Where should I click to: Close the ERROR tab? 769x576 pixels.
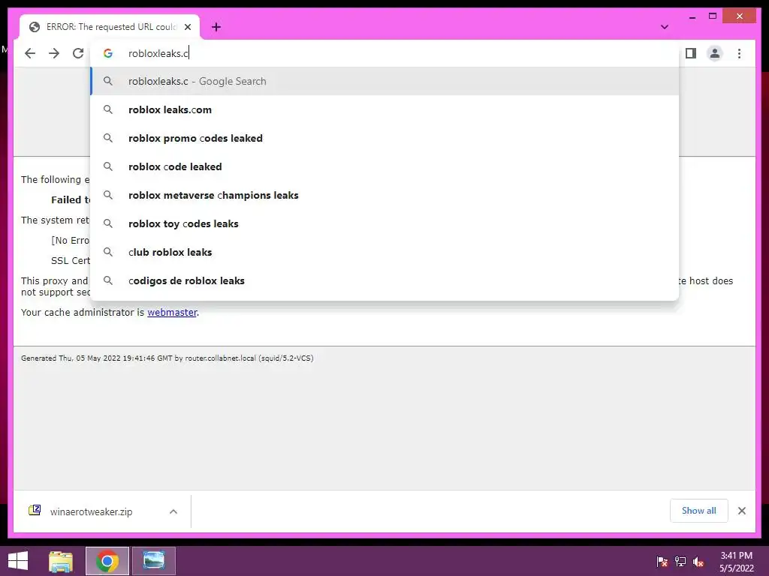click(x=187, y=27)
